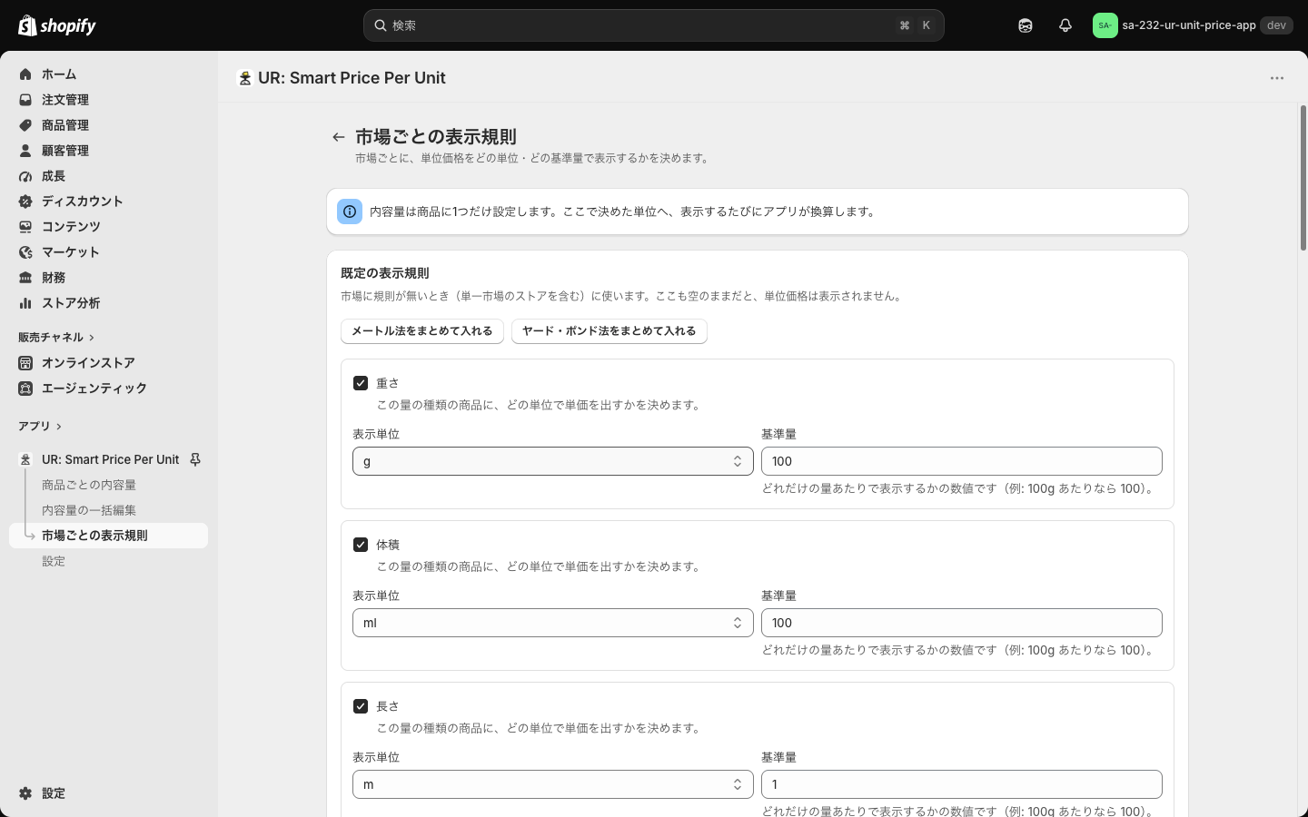Click the 検索 search bar

pyautogui.click(x=654, y=25)
